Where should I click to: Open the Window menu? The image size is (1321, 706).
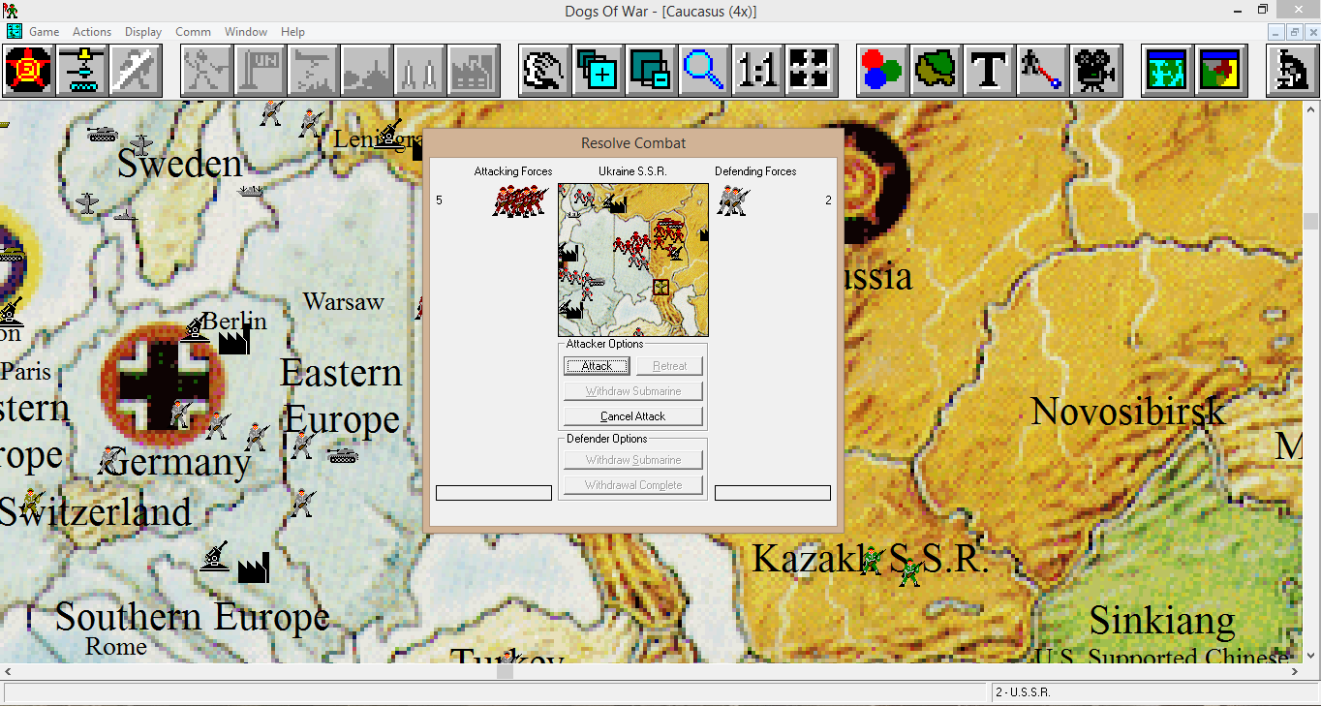click(246, 32)
